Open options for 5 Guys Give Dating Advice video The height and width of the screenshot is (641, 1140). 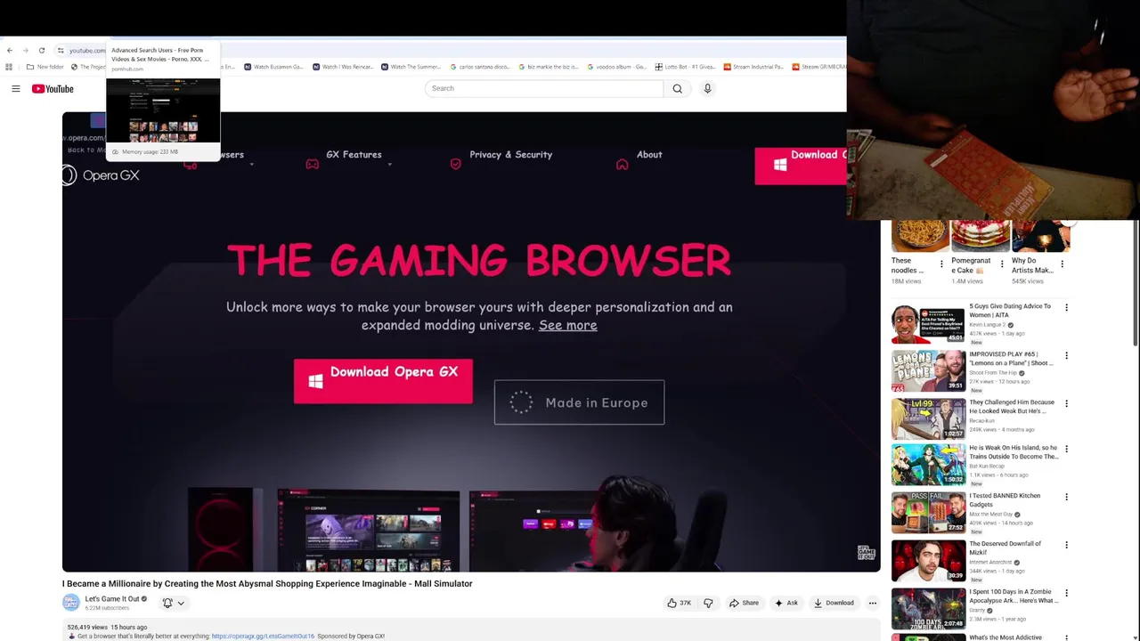click(x=1066, y=308)
